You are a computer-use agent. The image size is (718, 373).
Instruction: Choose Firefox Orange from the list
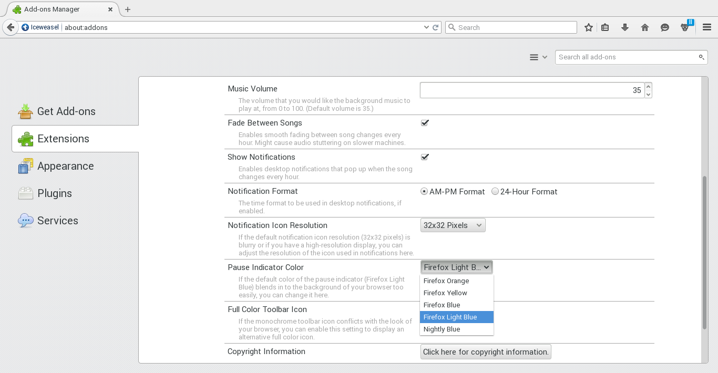coord(446,281)
